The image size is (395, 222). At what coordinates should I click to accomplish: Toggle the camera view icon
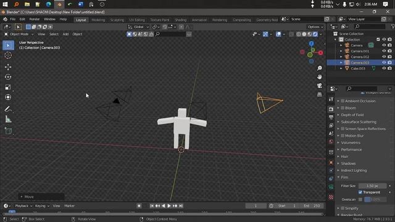pos(320,86)
